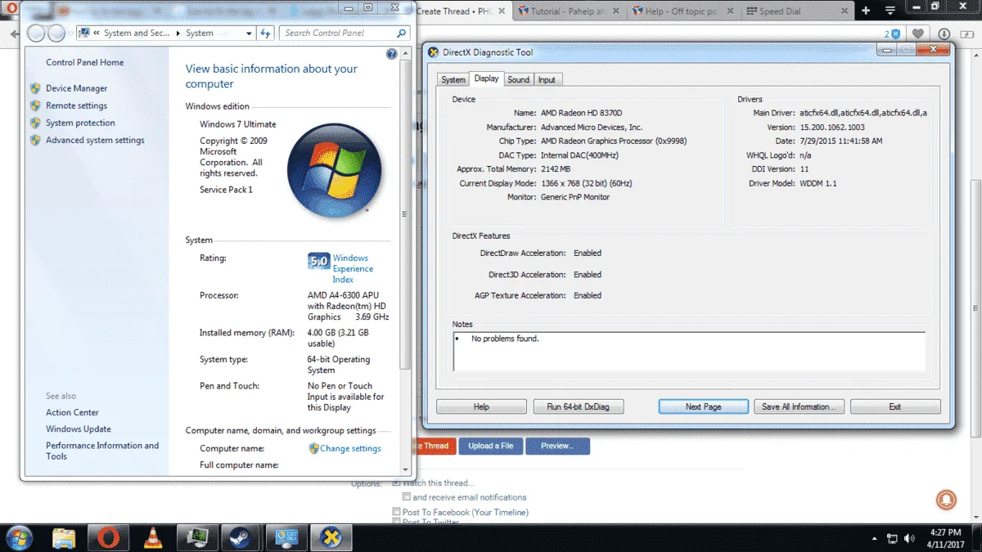This screenshot has width=982, height=552.
Task: Open Steam from the taskbar
Action: coord(241,537)
